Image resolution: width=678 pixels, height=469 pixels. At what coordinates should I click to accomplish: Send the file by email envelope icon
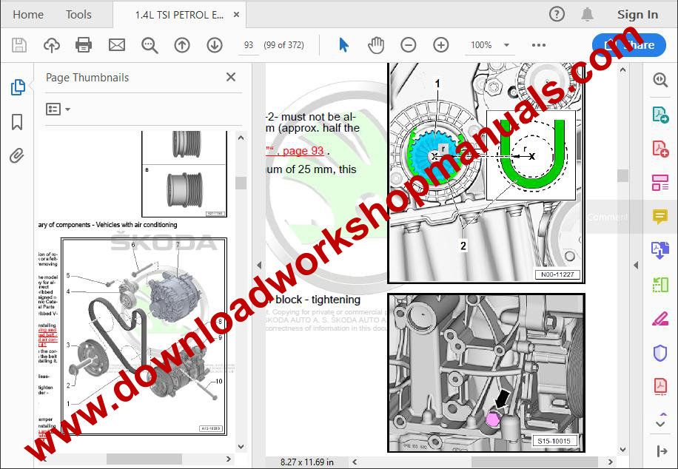pos(117,45)
